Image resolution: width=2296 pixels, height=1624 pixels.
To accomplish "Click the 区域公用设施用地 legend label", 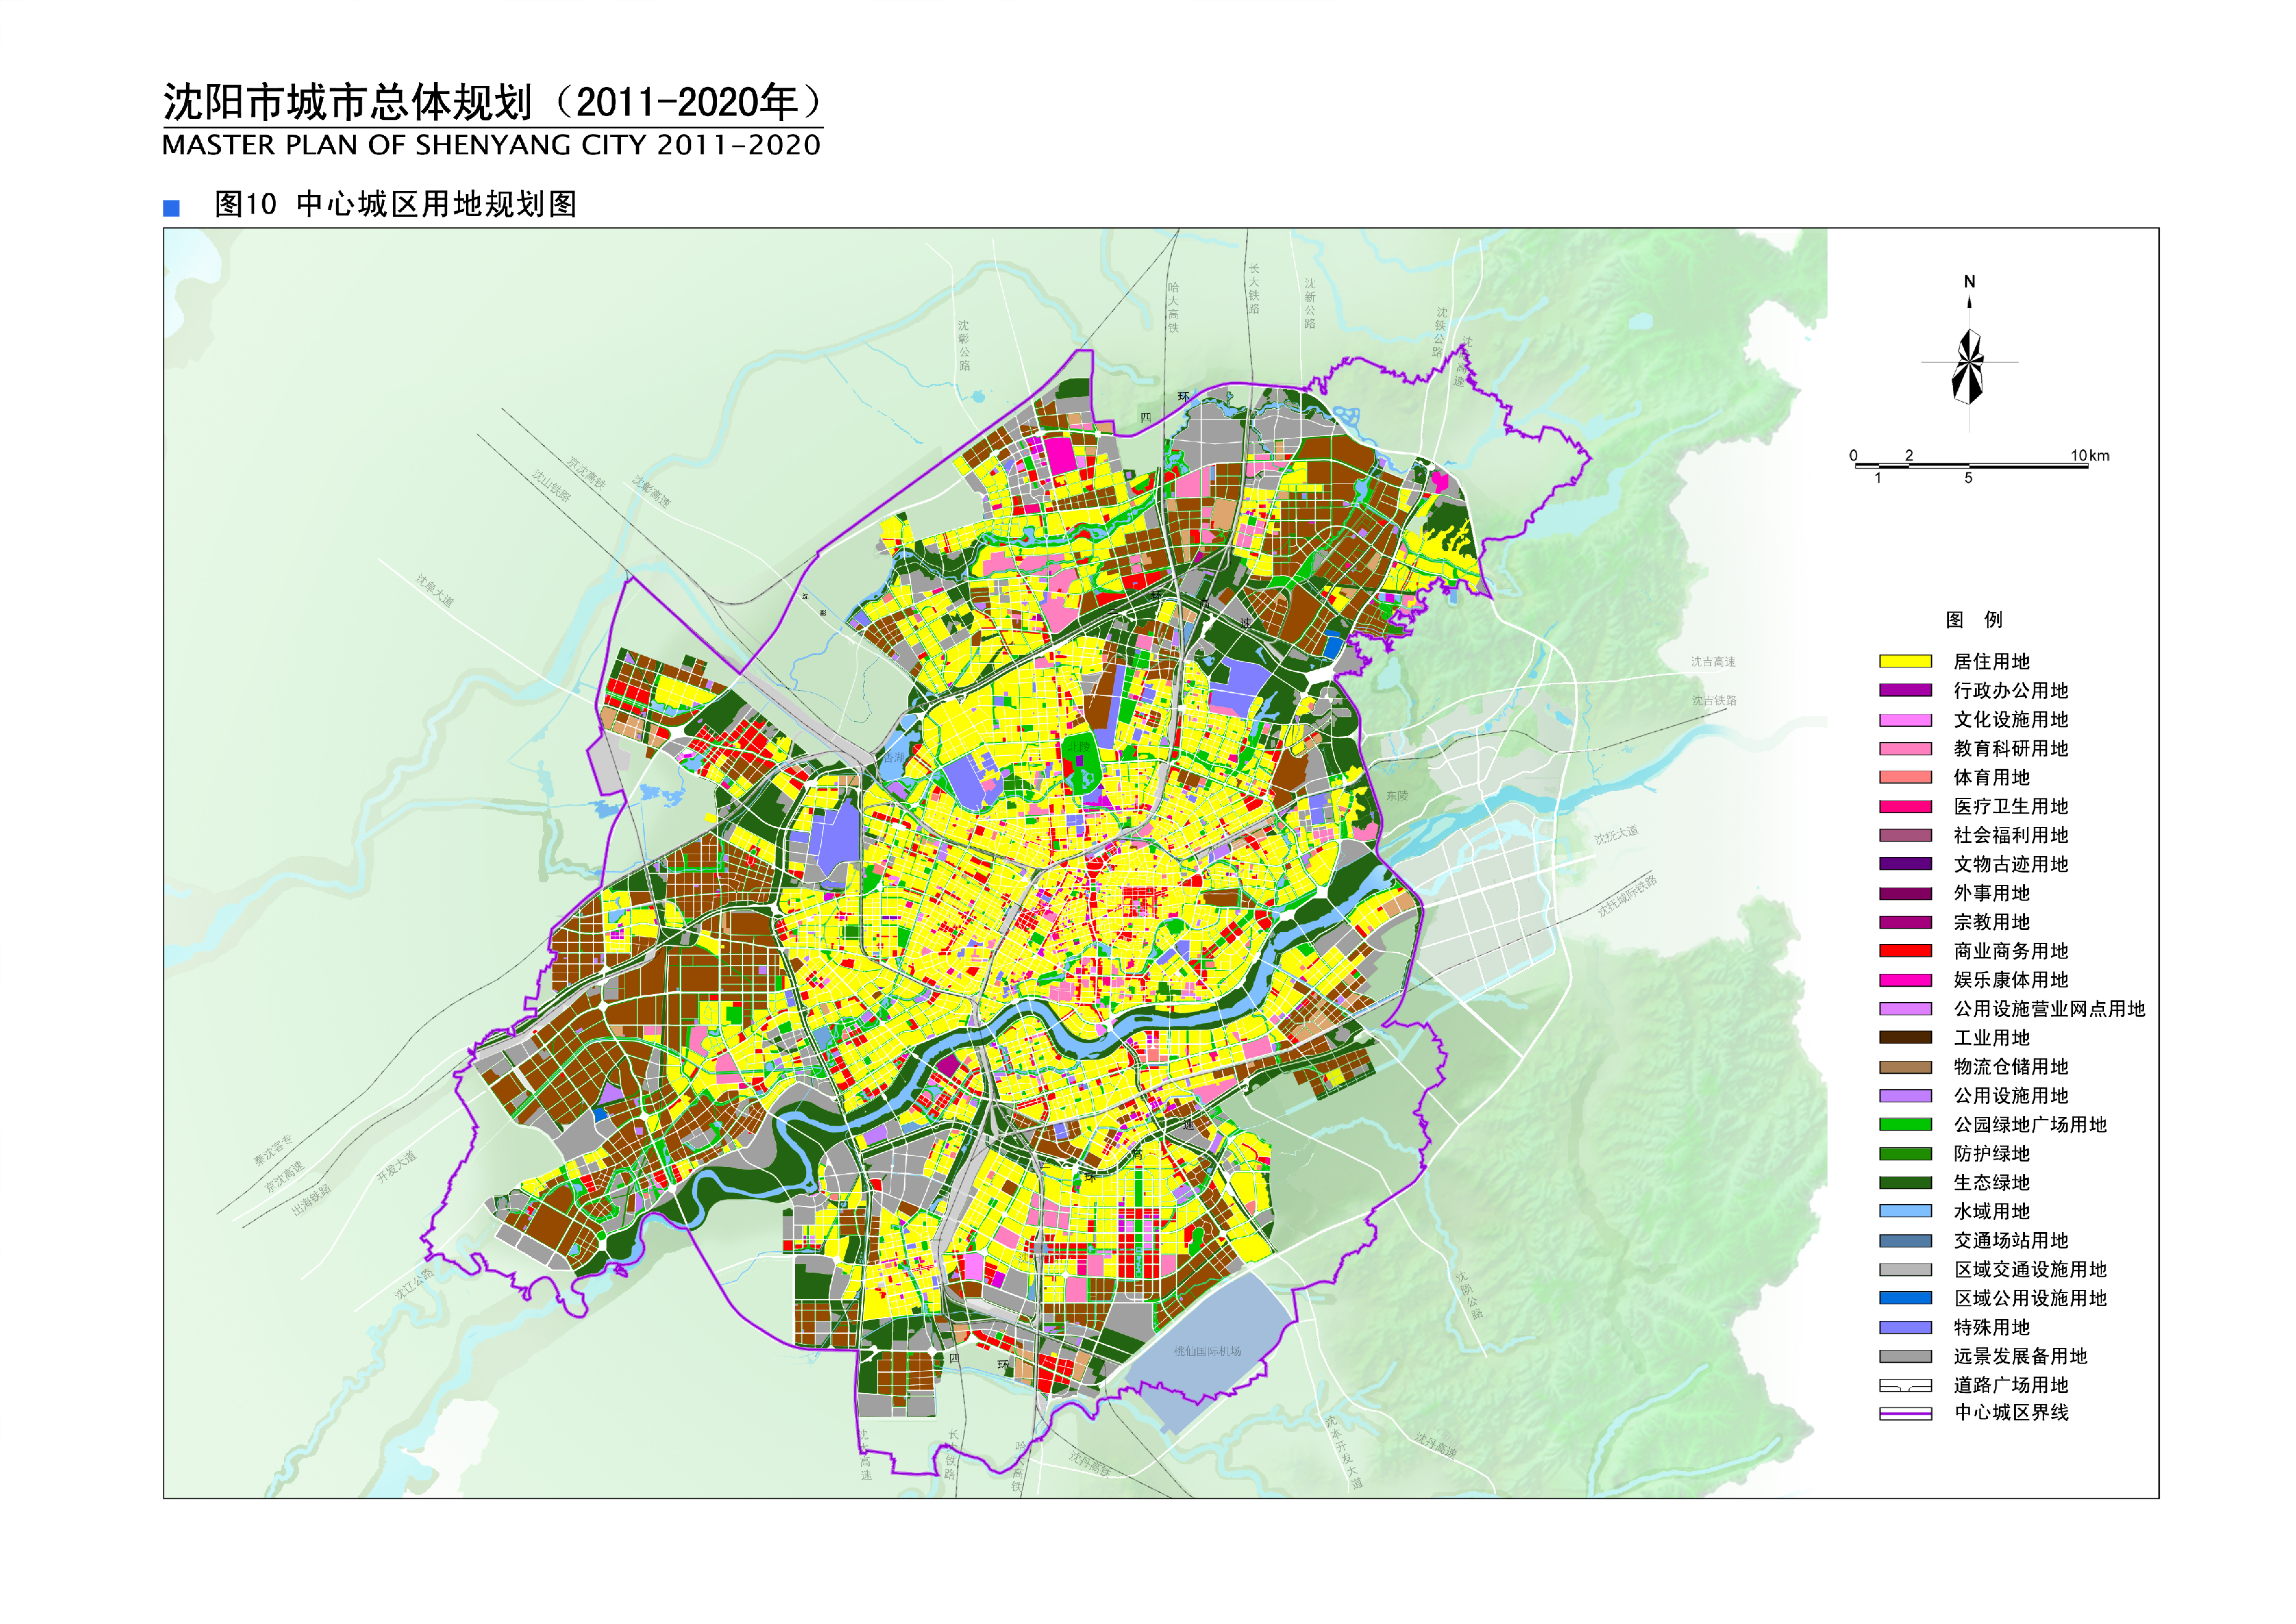I will 2031,1299.
